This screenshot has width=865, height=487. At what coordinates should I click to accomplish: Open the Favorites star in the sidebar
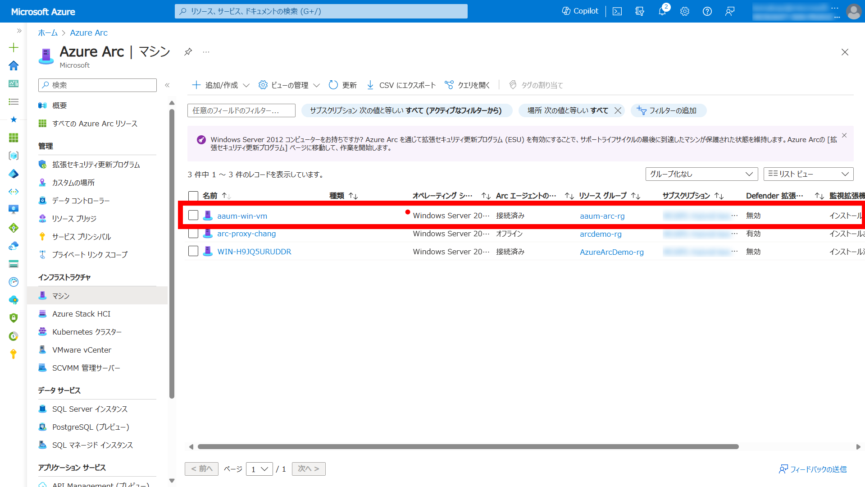point(14,119)
